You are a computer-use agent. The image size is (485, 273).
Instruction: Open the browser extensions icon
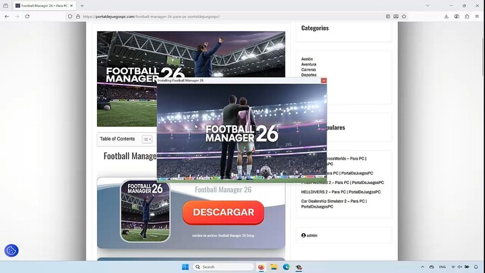click(467, 16)
